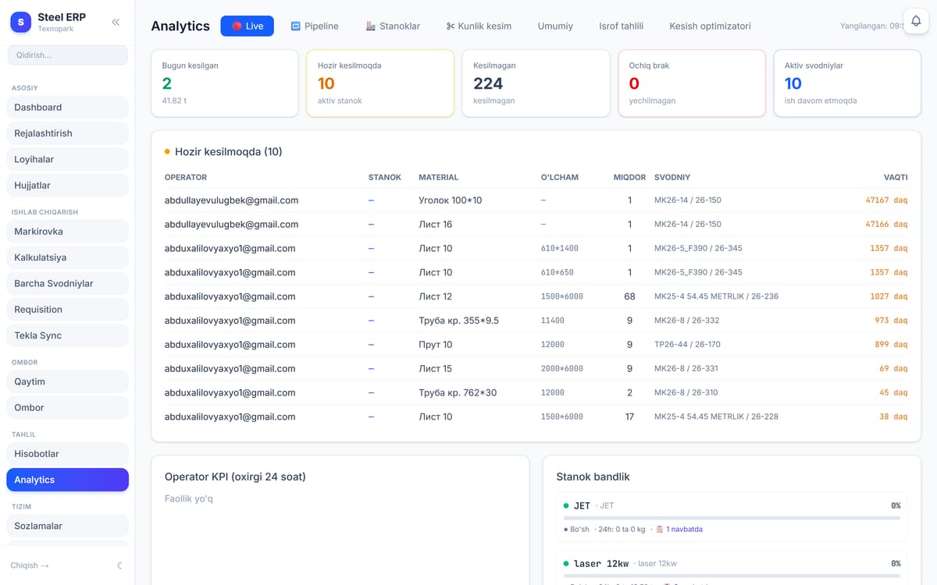Click the orange dot beside Hozir kesilmoqda
Viewport: 937px width, 585px height.
coord(167,151)
